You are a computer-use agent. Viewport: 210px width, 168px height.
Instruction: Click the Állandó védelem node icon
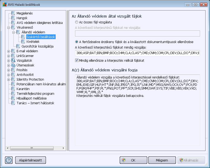click(x=18, y=32)
